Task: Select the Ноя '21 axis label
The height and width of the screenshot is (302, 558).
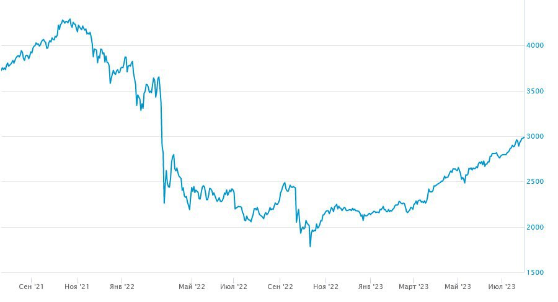Action: click(77, 287)
